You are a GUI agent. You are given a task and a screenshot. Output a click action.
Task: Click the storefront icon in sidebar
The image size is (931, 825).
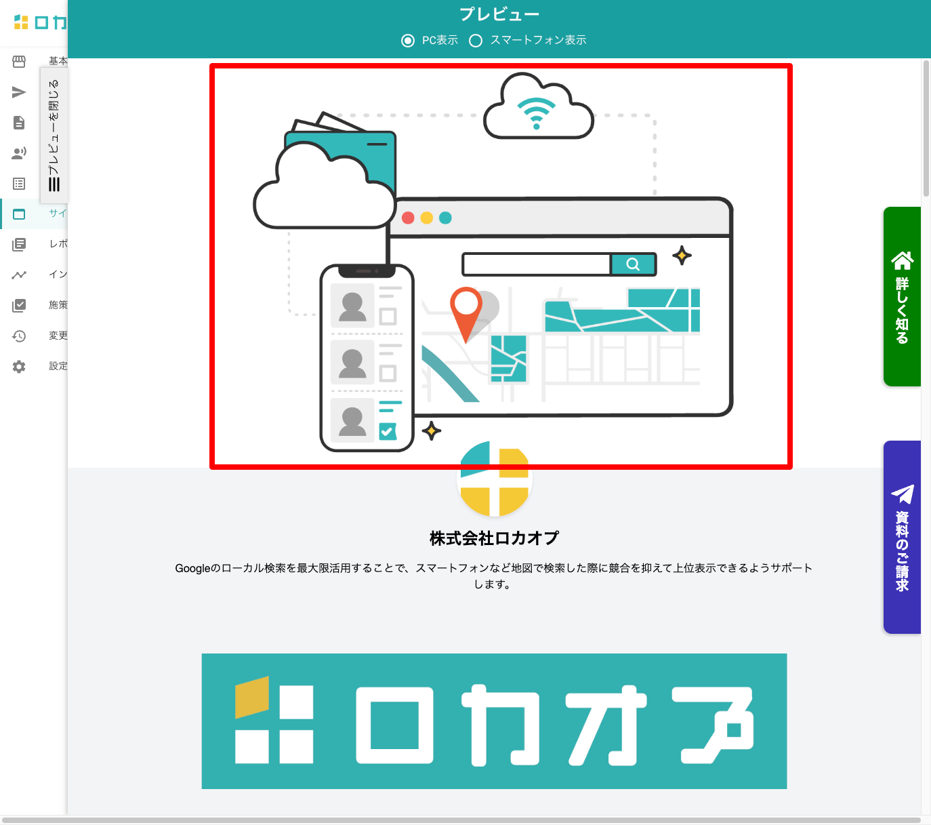[19, 62]
